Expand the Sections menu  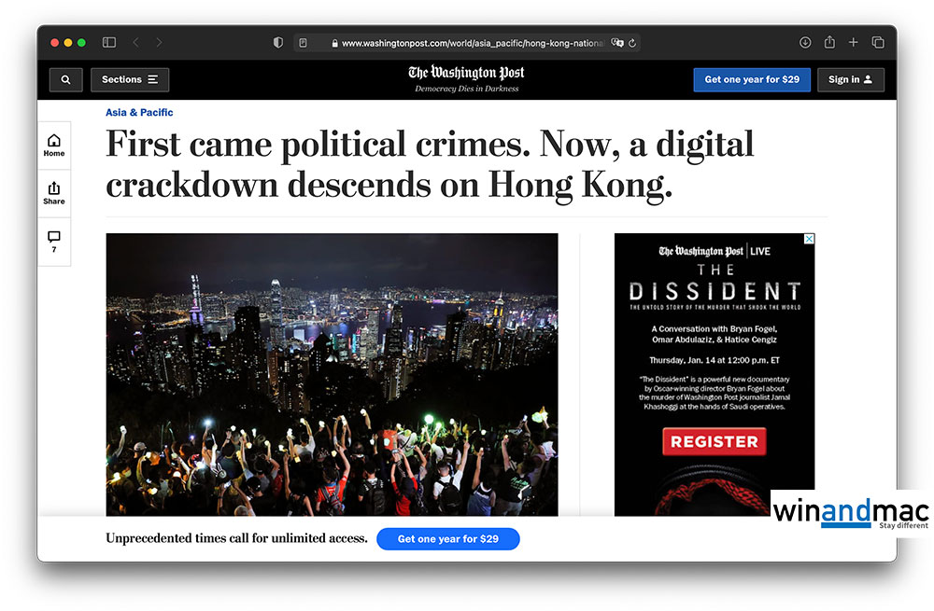(x=130, y=79)
